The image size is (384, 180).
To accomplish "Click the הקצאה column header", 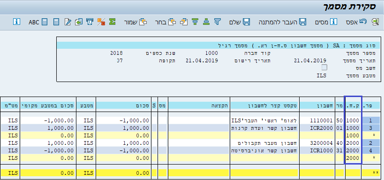I will pos(199,105).
